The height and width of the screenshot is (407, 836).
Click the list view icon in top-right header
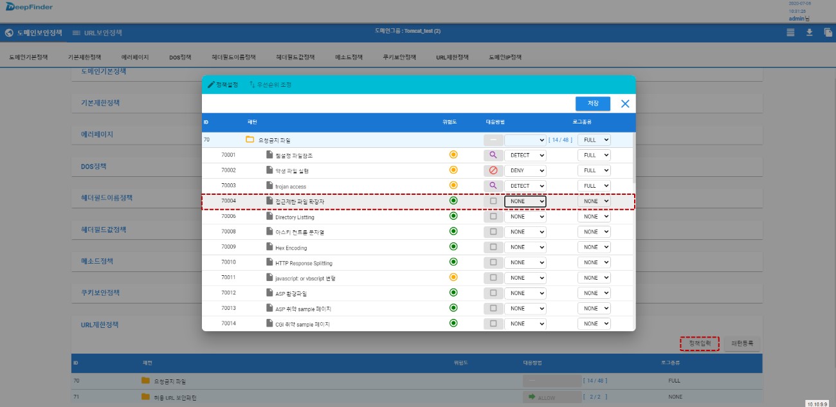point(790,32)
